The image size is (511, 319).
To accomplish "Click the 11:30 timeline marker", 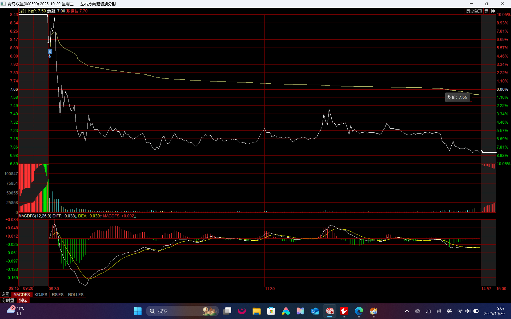I will point(270,289).
